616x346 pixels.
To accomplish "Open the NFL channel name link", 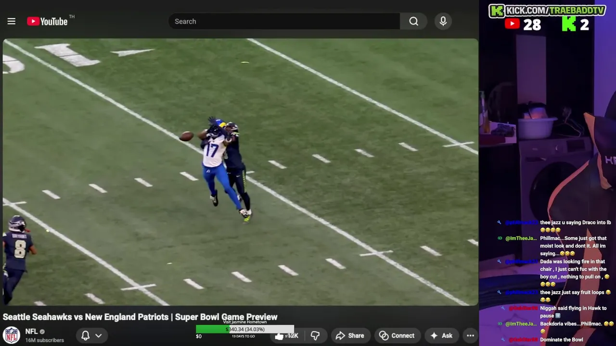I will [x=31, y=332].
